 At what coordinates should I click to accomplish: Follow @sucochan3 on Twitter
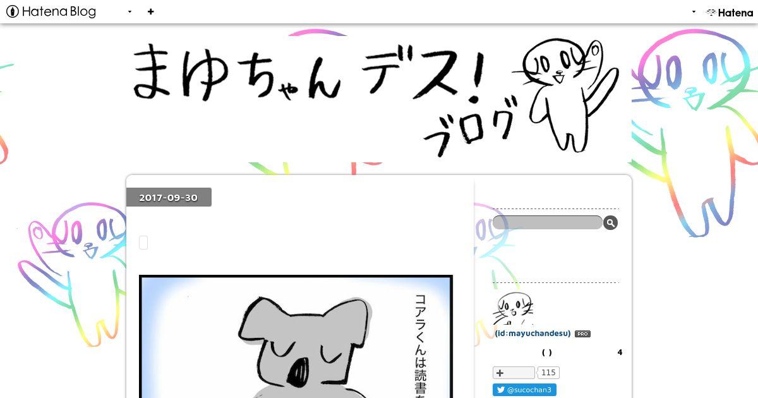(x=524, y=390)
